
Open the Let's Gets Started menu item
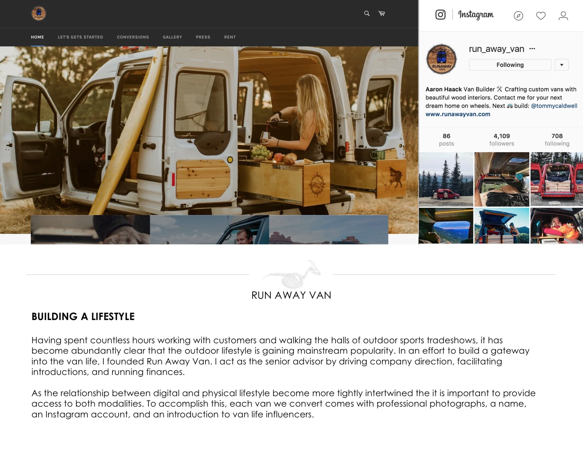80,37
